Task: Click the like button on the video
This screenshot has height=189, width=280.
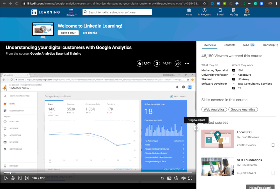Action: pyautogui.click(x=140, y=64)
